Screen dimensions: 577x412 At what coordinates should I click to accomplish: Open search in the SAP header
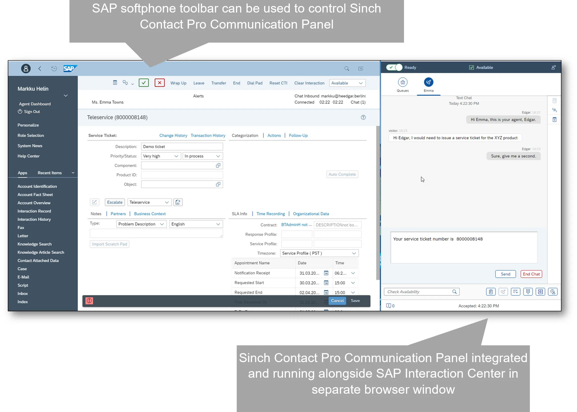pyautogui.click(x=347, y=68)
